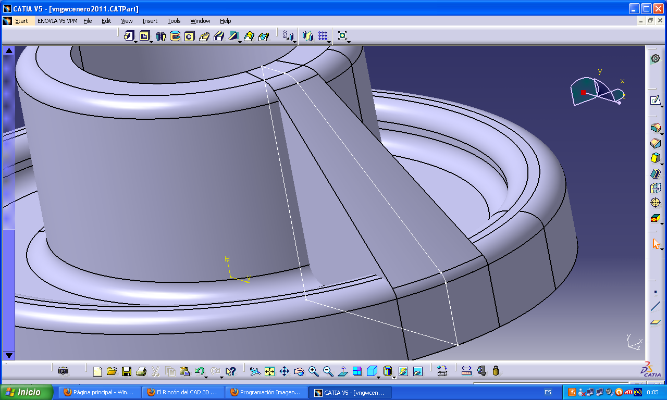Screen dimensions: 667x400
Task: Select the Slot tool
Action: (219, 36)
